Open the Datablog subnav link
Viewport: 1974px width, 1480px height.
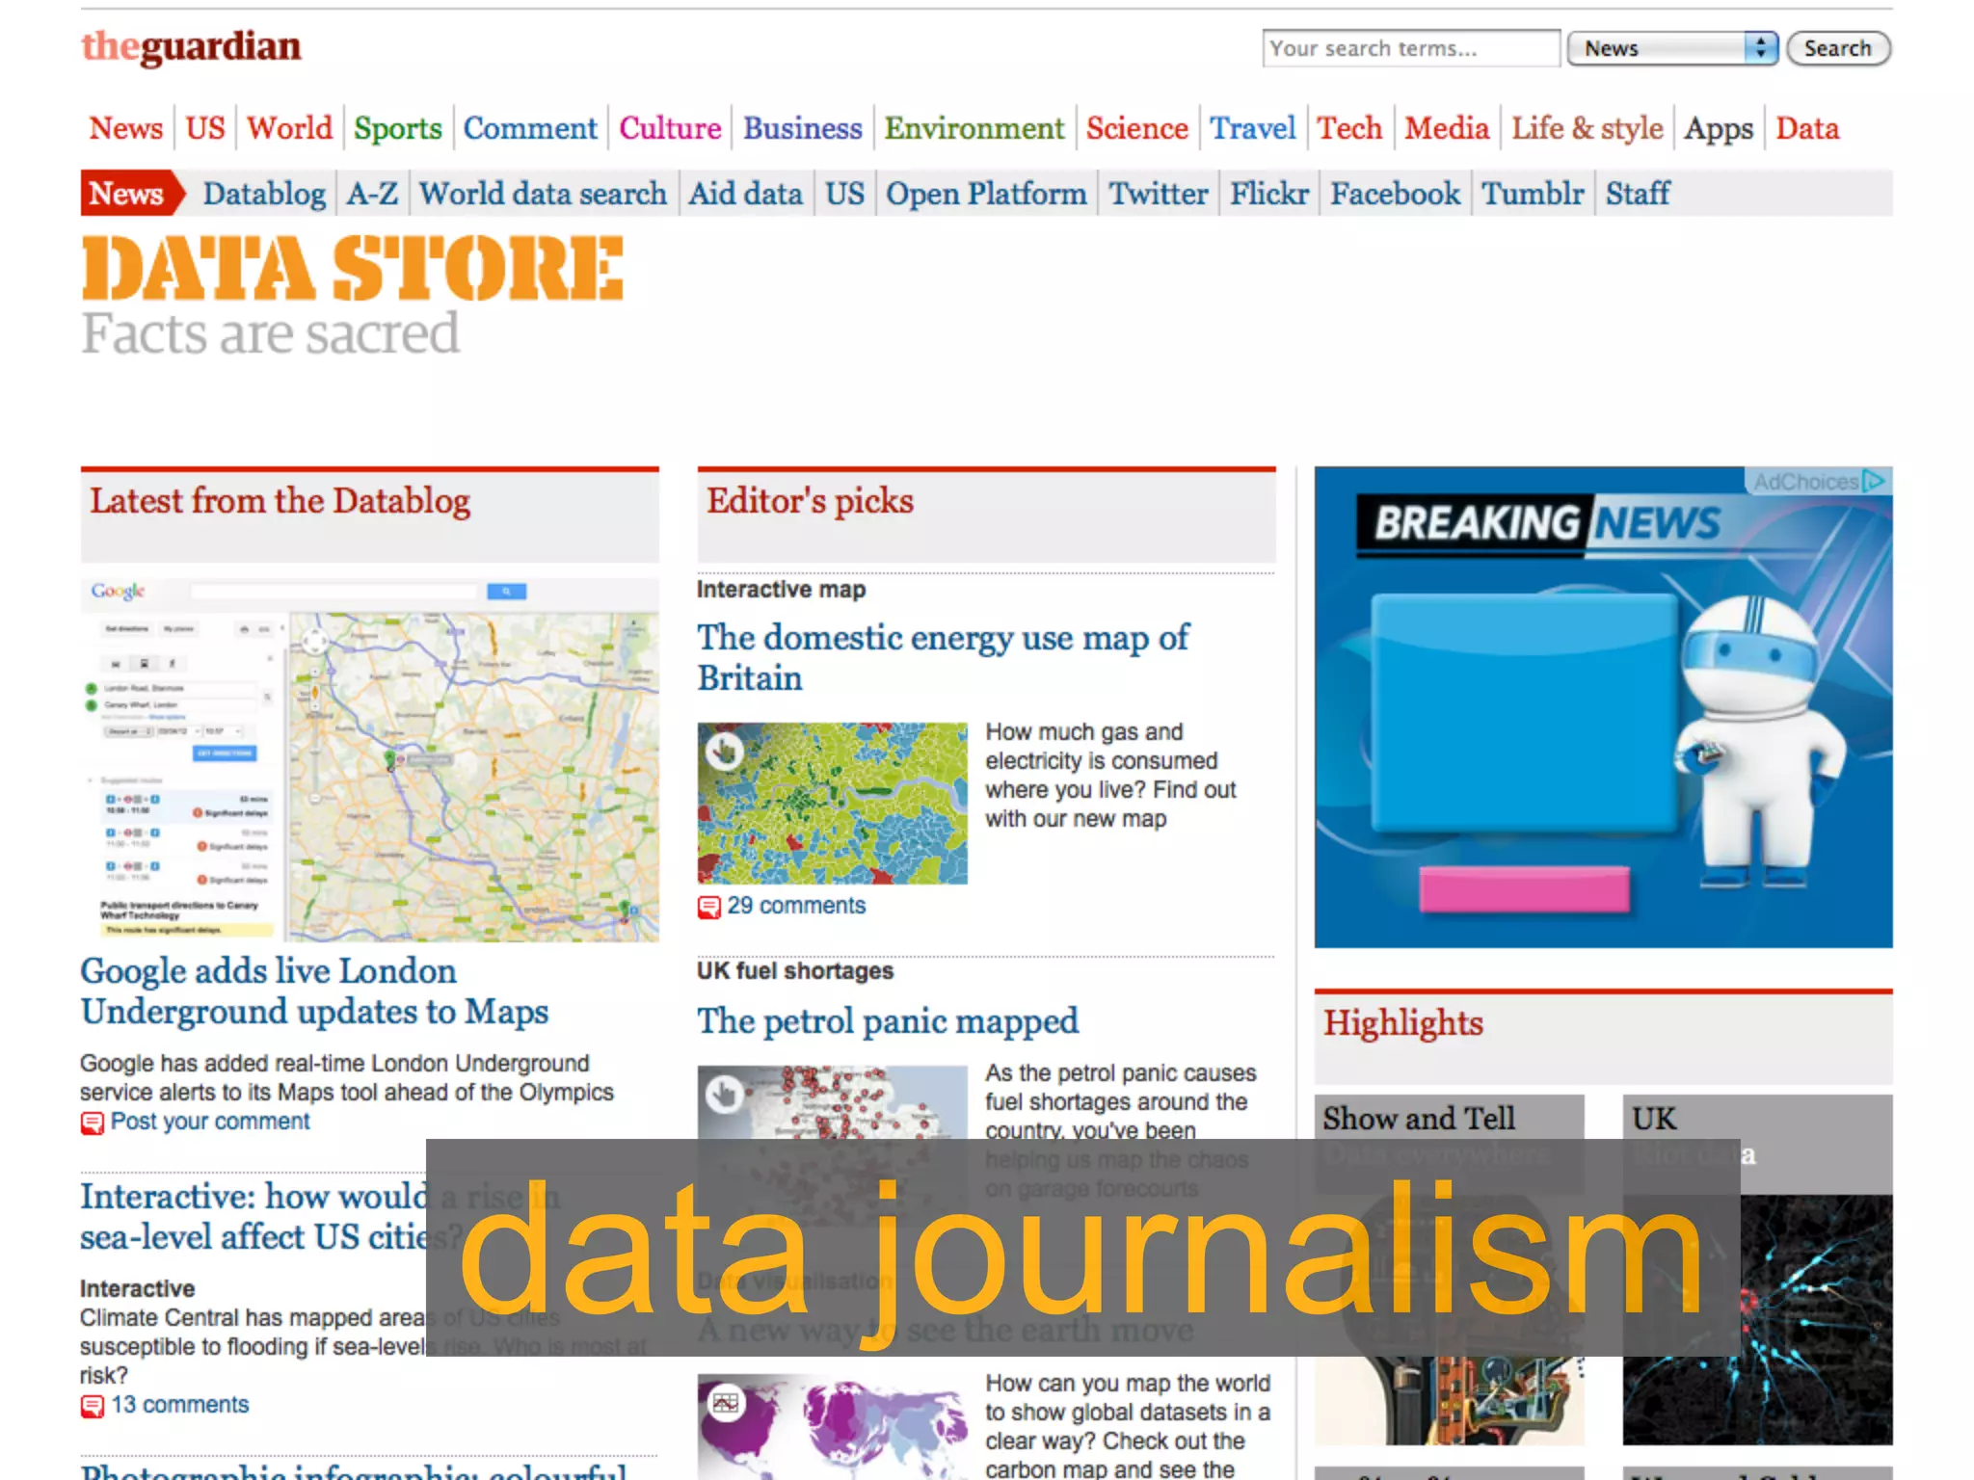(264, 194)
